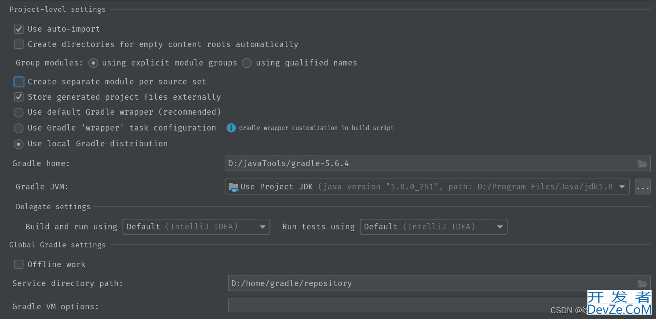The height and width of the screenshot is (319, 656).
Task: Click the Gradle VM options label
Action: point(56,307)
